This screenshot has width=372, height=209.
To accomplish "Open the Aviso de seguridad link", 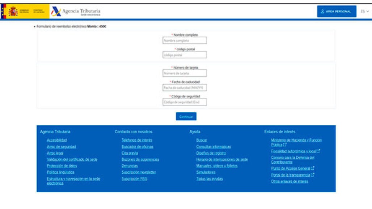I will (x=61, y=147).
